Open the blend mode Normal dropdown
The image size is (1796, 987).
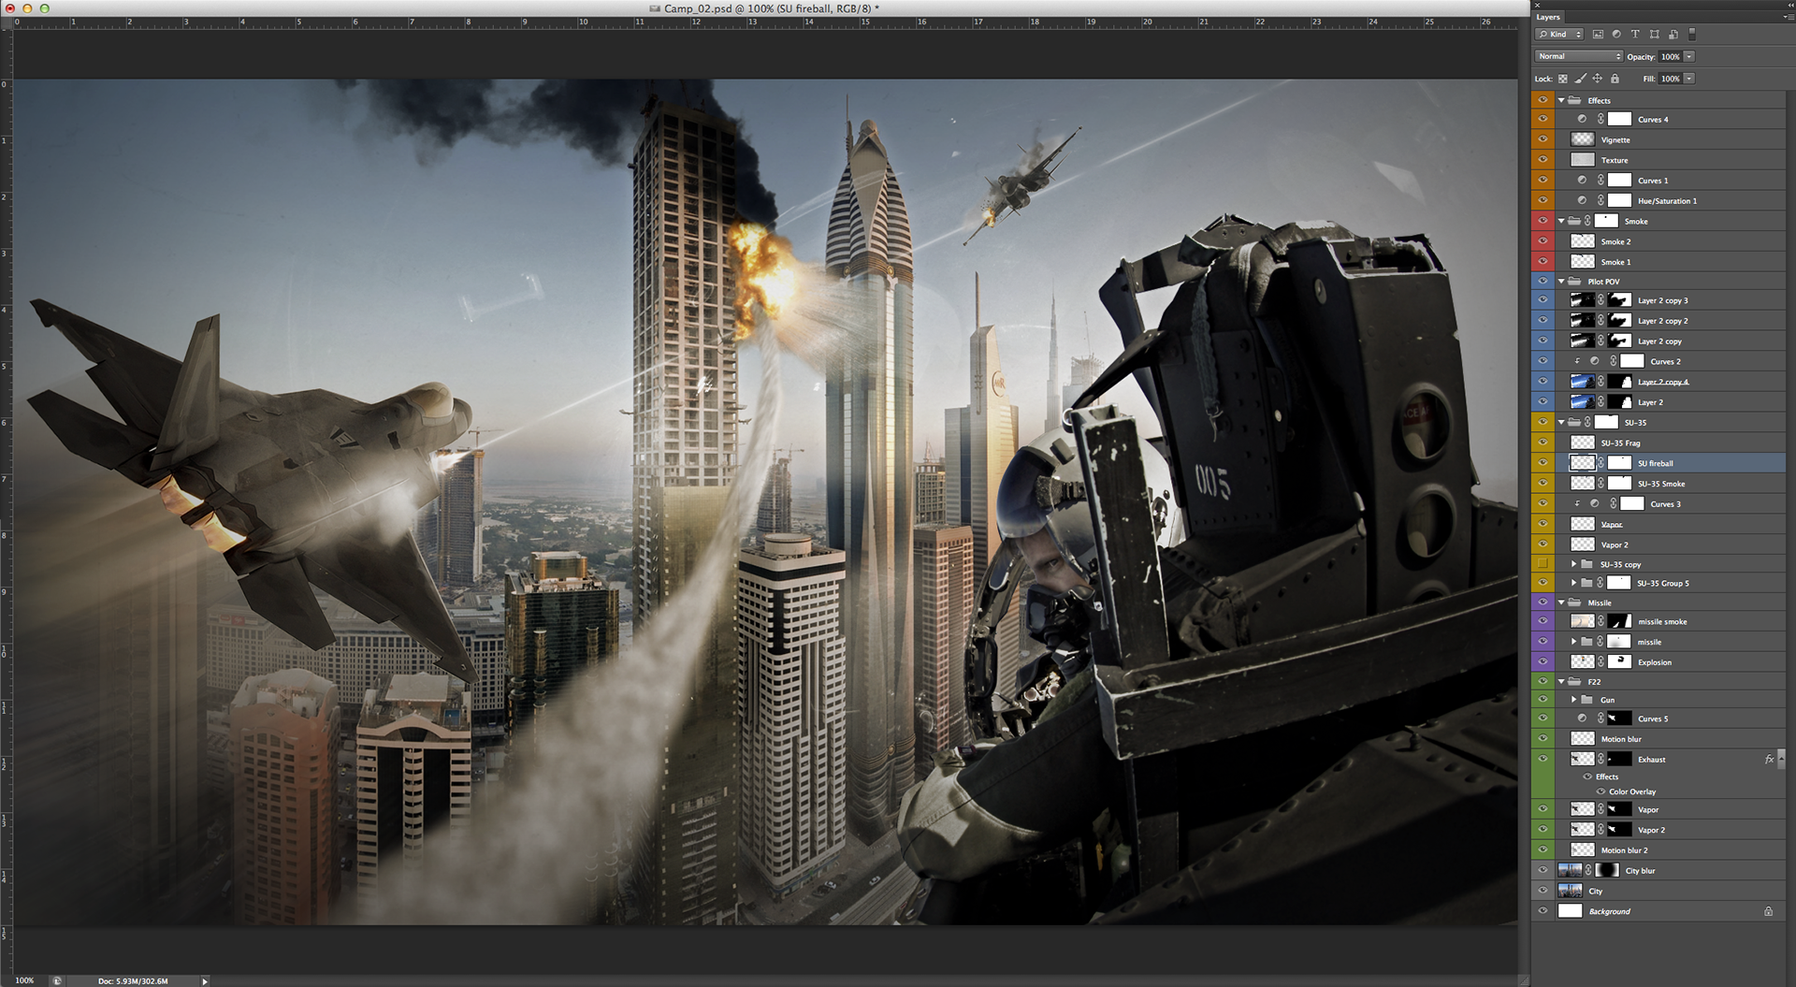pos(1579,56)
